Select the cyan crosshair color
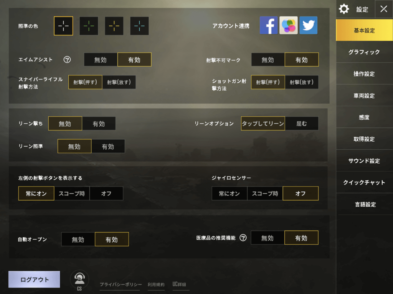393x294 pixels. click(139, 26)
